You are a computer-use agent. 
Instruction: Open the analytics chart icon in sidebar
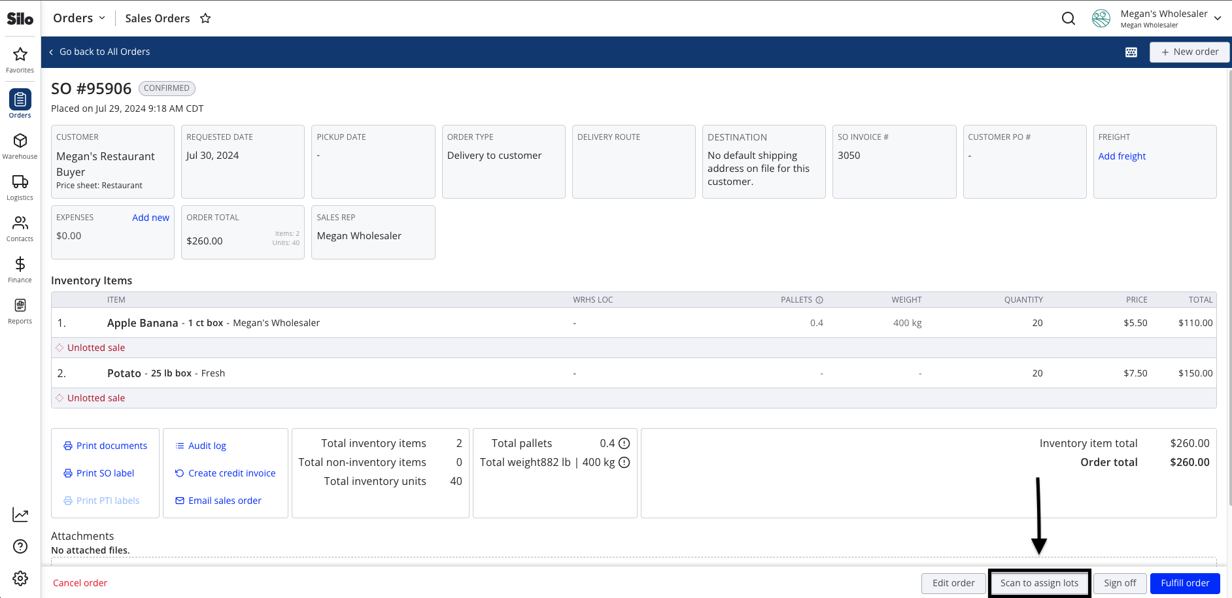click(20, 515)
